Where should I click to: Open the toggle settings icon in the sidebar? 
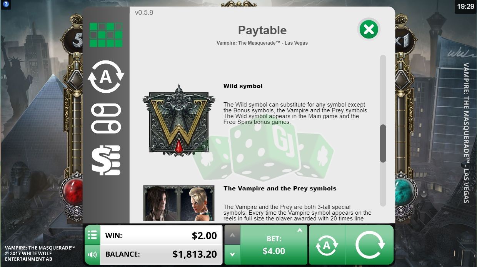106,118
